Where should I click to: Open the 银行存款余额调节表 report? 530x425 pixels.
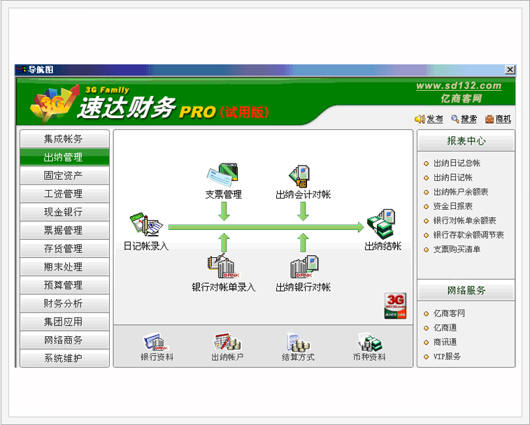468,235
